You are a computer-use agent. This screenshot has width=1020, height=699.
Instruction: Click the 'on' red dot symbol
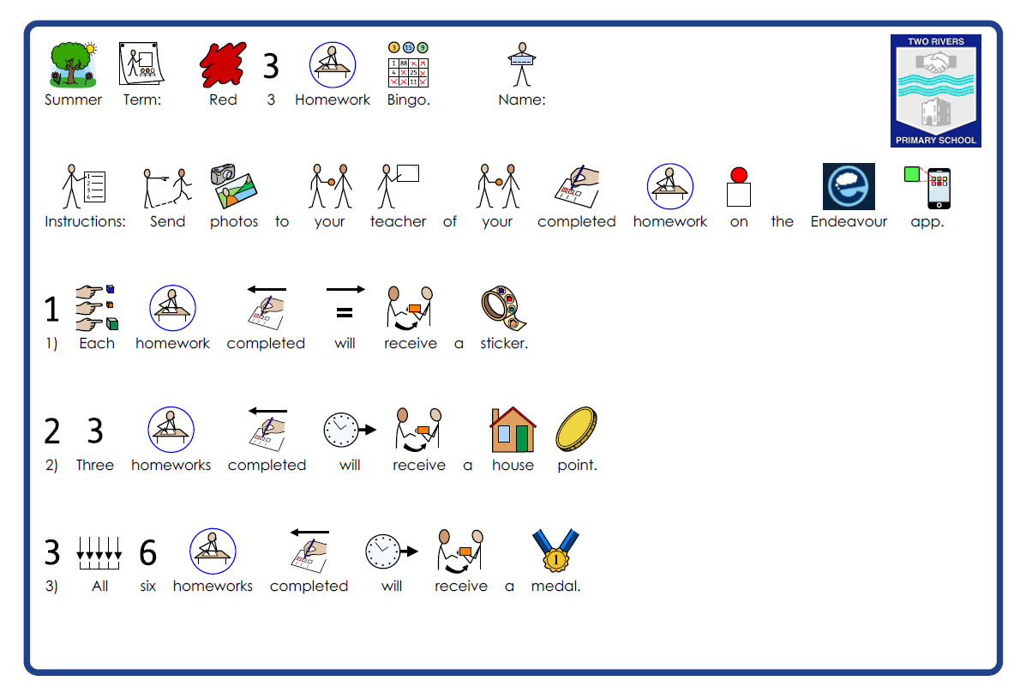click(739, 187)
